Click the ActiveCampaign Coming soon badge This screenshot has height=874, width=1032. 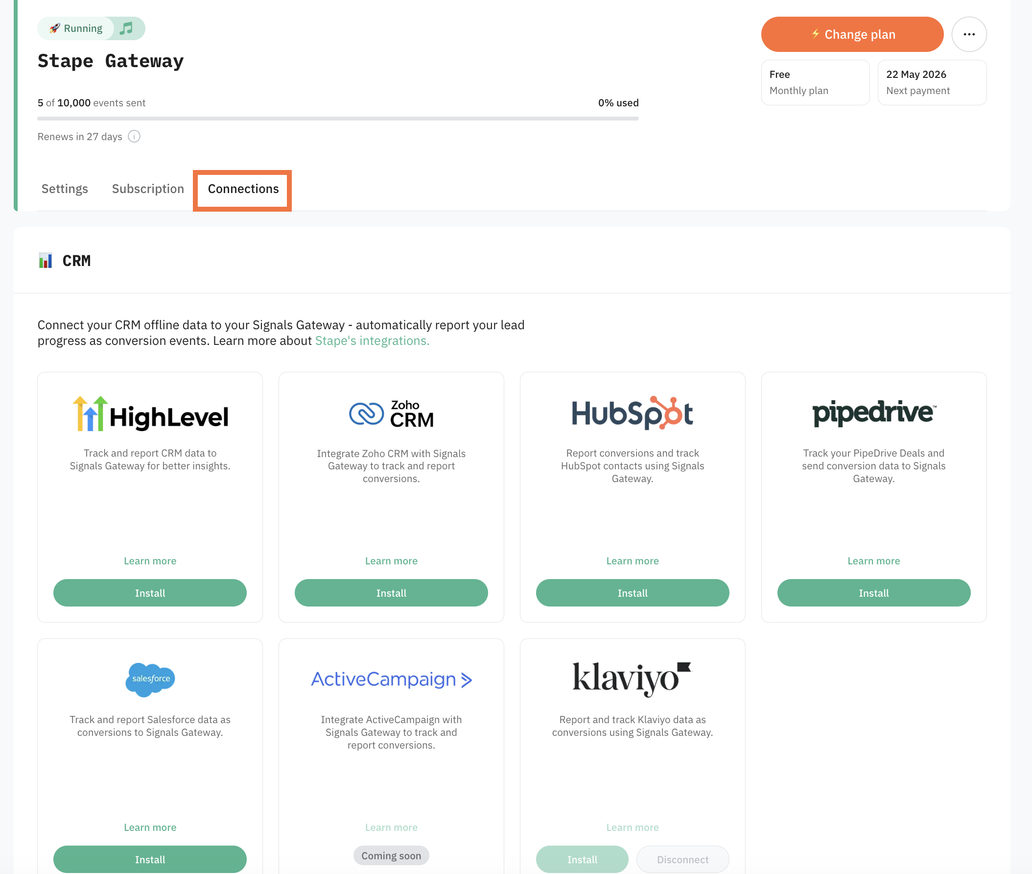[x=391, y=856]
